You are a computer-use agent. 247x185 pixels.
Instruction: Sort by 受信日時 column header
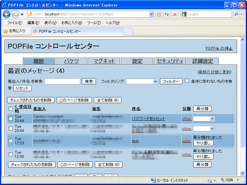23,109
